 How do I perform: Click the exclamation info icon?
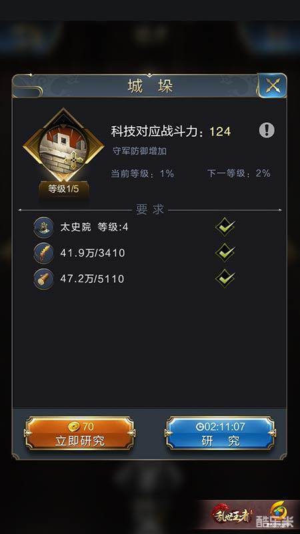[x=266, y=130]
